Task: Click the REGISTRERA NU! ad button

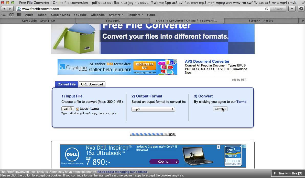Action: (x=145, y=66)
